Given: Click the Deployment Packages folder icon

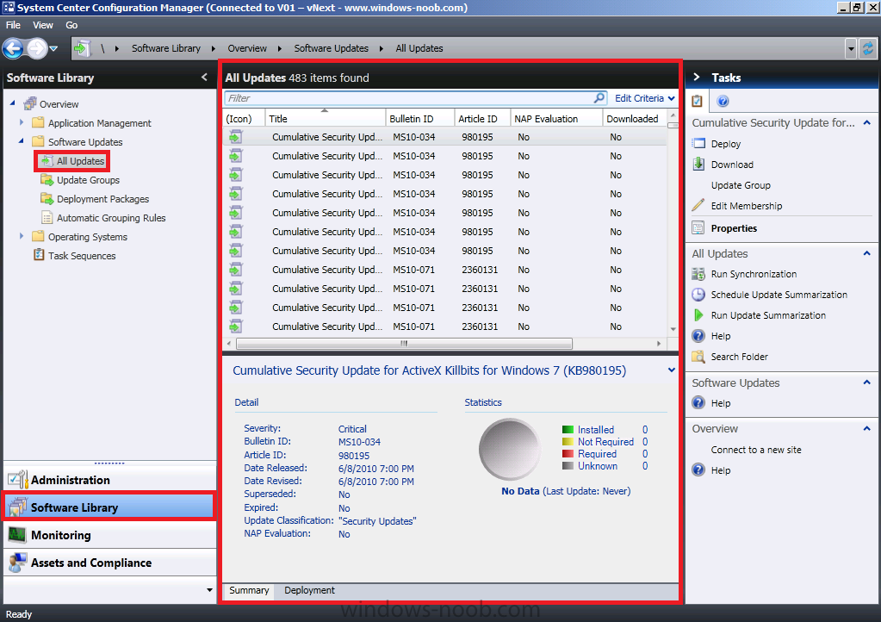Looking at the screenshot, I should pos(47,199).
